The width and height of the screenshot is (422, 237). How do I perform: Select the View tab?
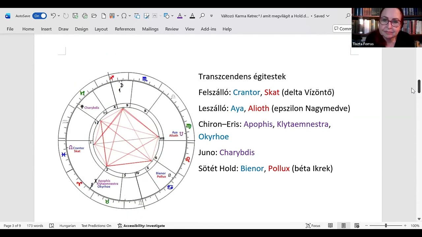[x=190, y=29]
